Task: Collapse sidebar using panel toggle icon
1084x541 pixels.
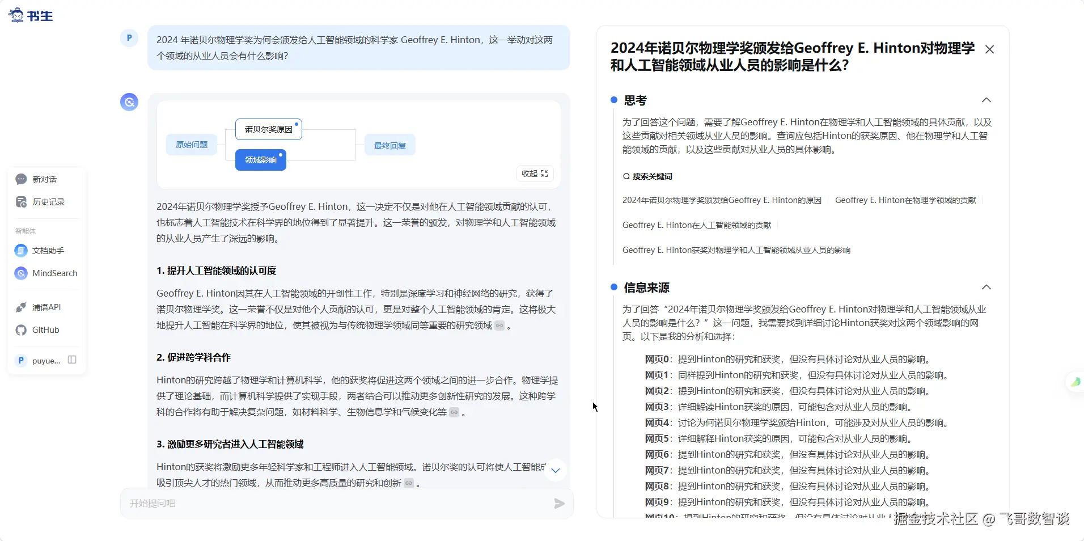Action: 72,360
